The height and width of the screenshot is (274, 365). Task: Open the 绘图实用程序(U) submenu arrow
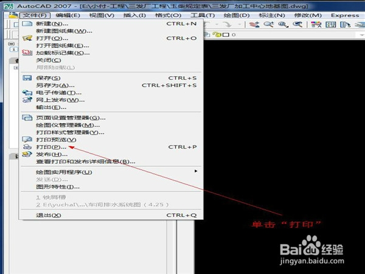(x=196, y=171)
